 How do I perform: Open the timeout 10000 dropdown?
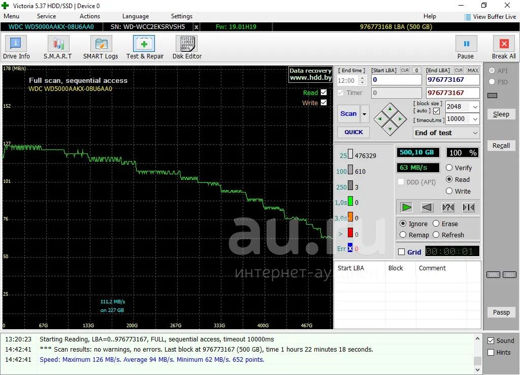(475, 119)
